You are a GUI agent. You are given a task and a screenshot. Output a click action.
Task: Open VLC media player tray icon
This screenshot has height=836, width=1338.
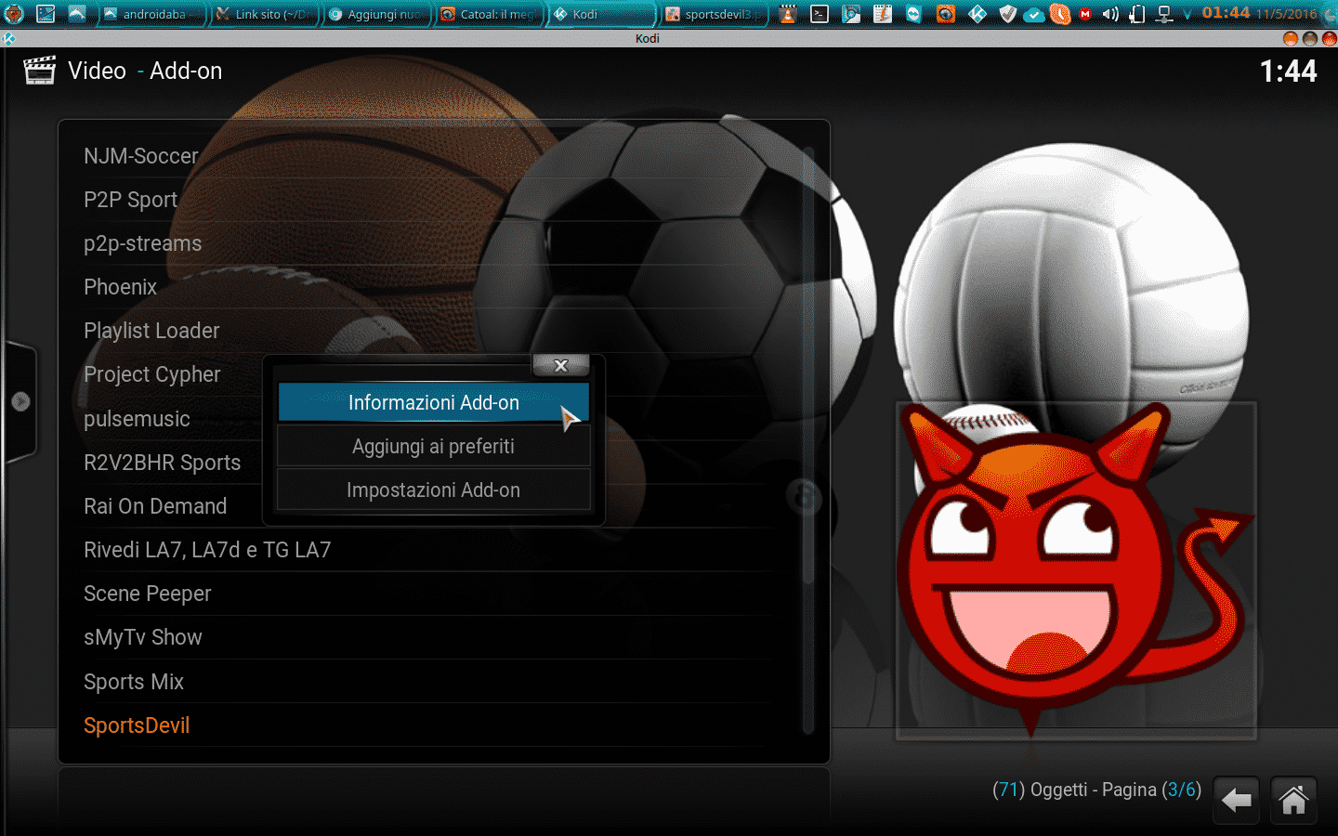(788, 14)
